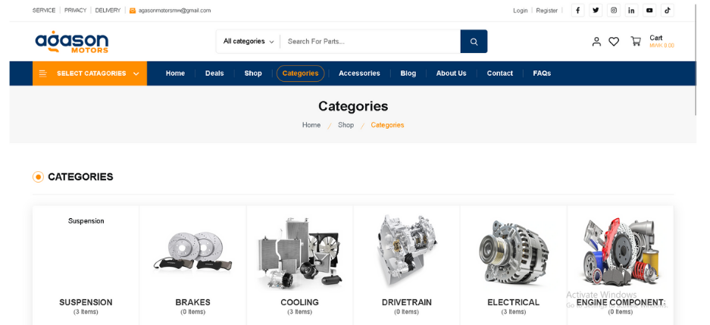Open the wishlist heart icon
This screenshot has height=325, width=710.
tap(614, 42)
